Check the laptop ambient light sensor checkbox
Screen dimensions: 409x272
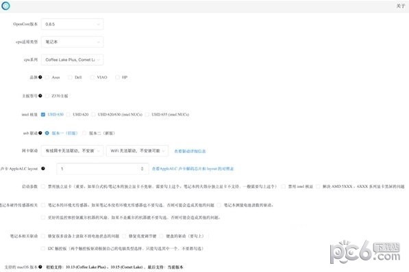pyautogui.click(x=43, y=205)
